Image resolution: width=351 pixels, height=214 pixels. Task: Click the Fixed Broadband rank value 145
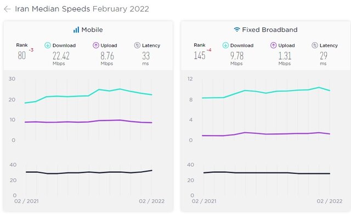pyautogui.click(x=200, y=55)
